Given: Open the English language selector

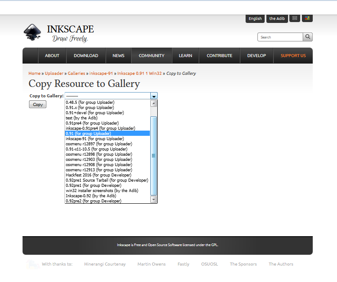Looking at the screenshot, I should [x=255, y=19].
